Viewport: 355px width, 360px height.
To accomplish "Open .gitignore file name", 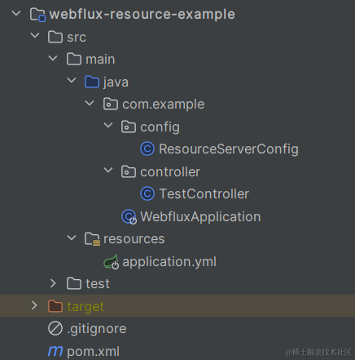I will [97, 329].
